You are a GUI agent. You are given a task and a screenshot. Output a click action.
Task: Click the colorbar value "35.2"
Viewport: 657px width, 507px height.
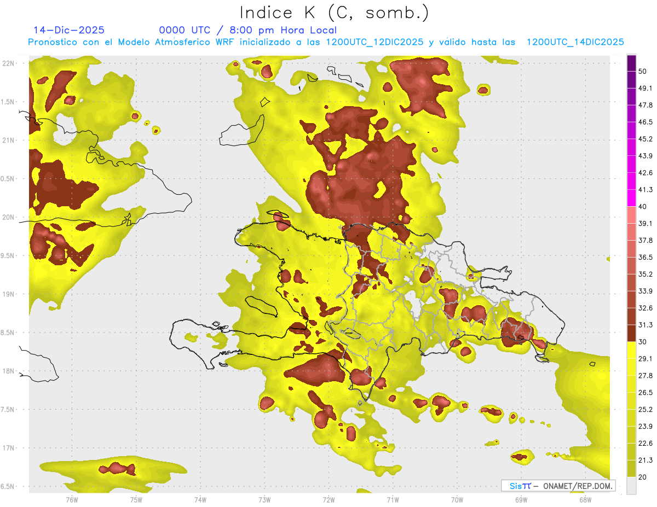646,275
